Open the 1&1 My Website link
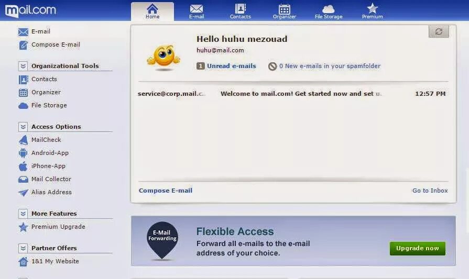 point(55,261)
